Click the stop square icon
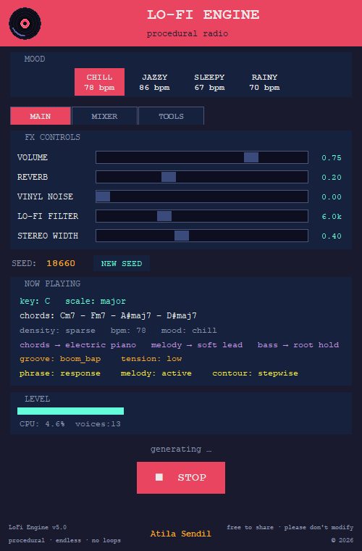The image size is (362, 551). point(159,477)
